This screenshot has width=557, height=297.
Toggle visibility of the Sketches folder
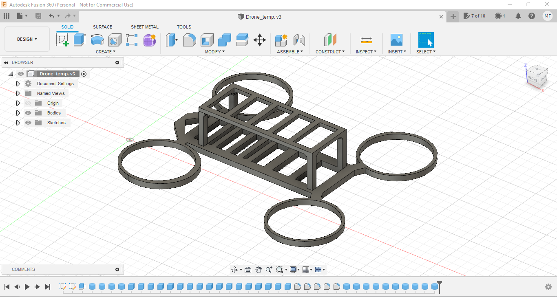28,123
